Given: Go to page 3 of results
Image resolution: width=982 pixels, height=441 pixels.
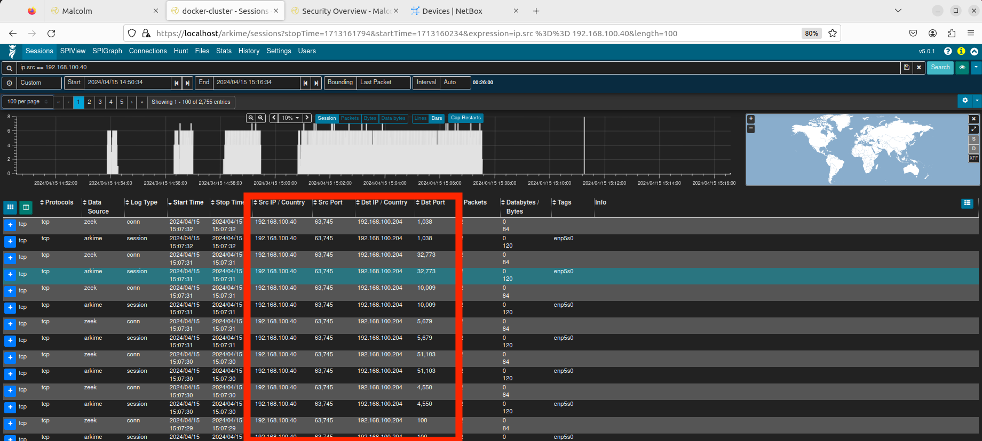Looking at the screenshot, I should point(100,102).
